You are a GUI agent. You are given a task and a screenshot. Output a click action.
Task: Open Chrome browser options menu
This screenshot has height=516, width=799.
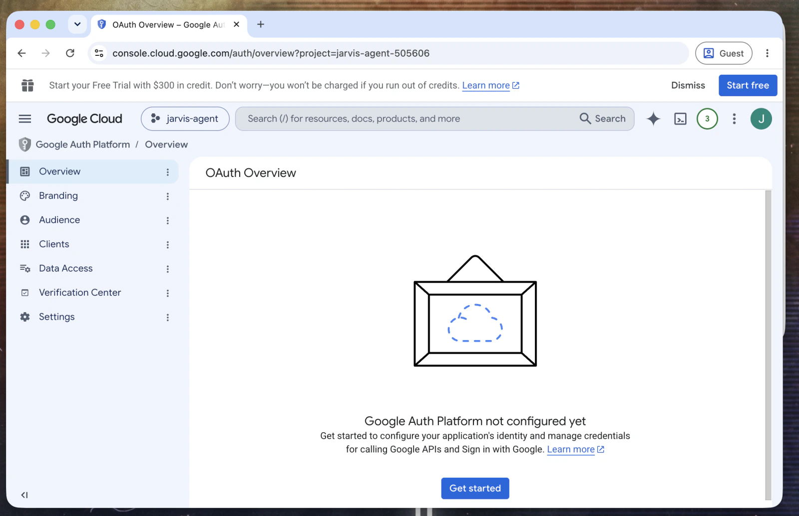pos(767,53)
